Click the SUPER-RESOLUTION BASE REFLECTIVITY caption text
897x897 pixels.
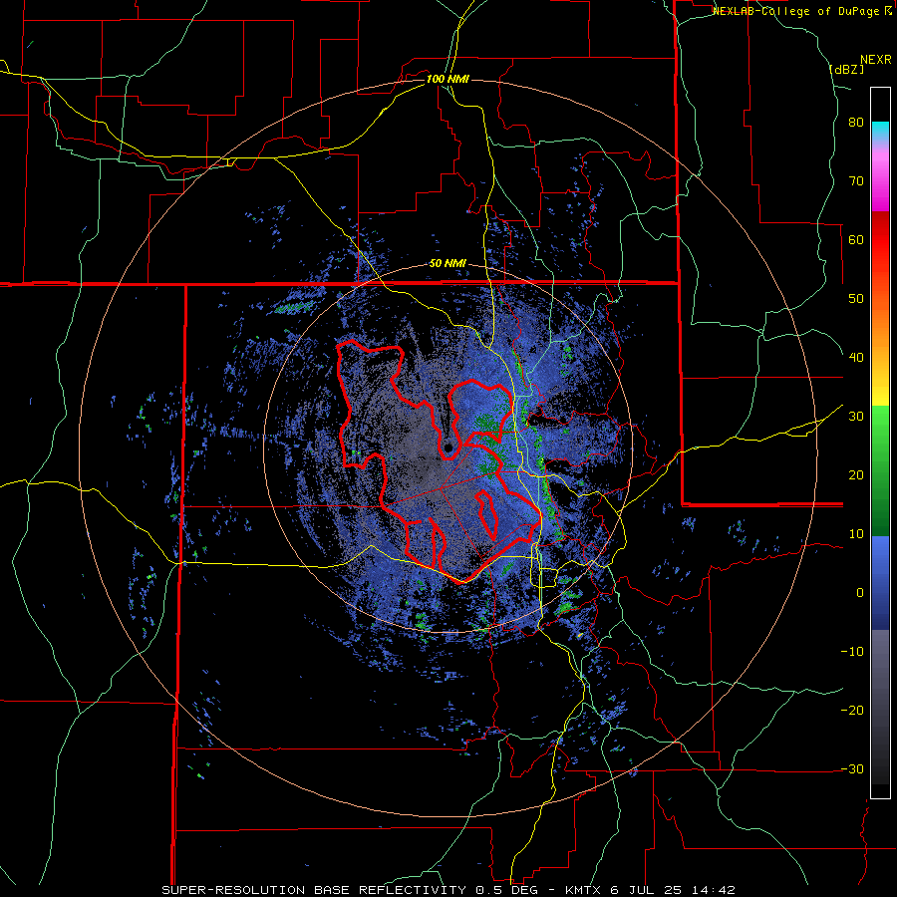[314, 890]
